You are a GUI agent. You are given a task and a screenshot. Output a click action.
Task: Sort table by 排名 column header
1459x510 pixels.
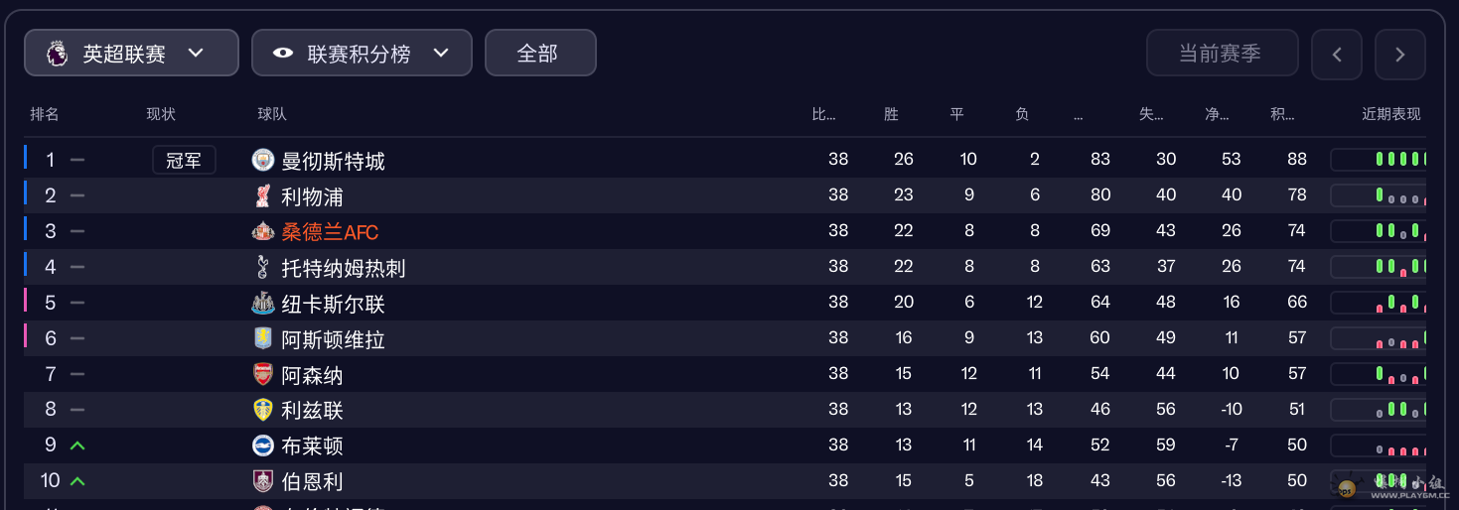pyautogui.click(x=45, y=114)
